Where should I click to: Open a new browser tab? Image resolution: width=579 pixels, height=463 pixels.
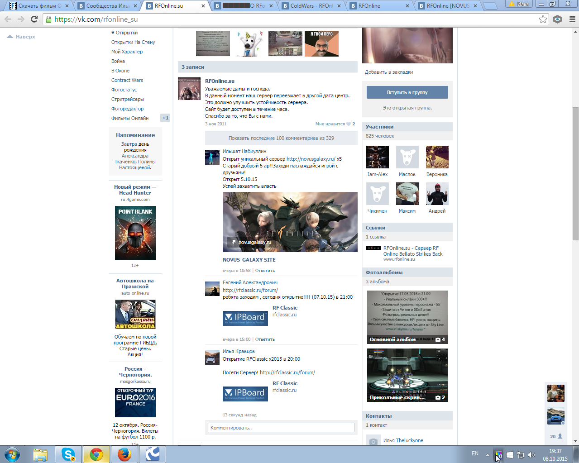point(490,6)
